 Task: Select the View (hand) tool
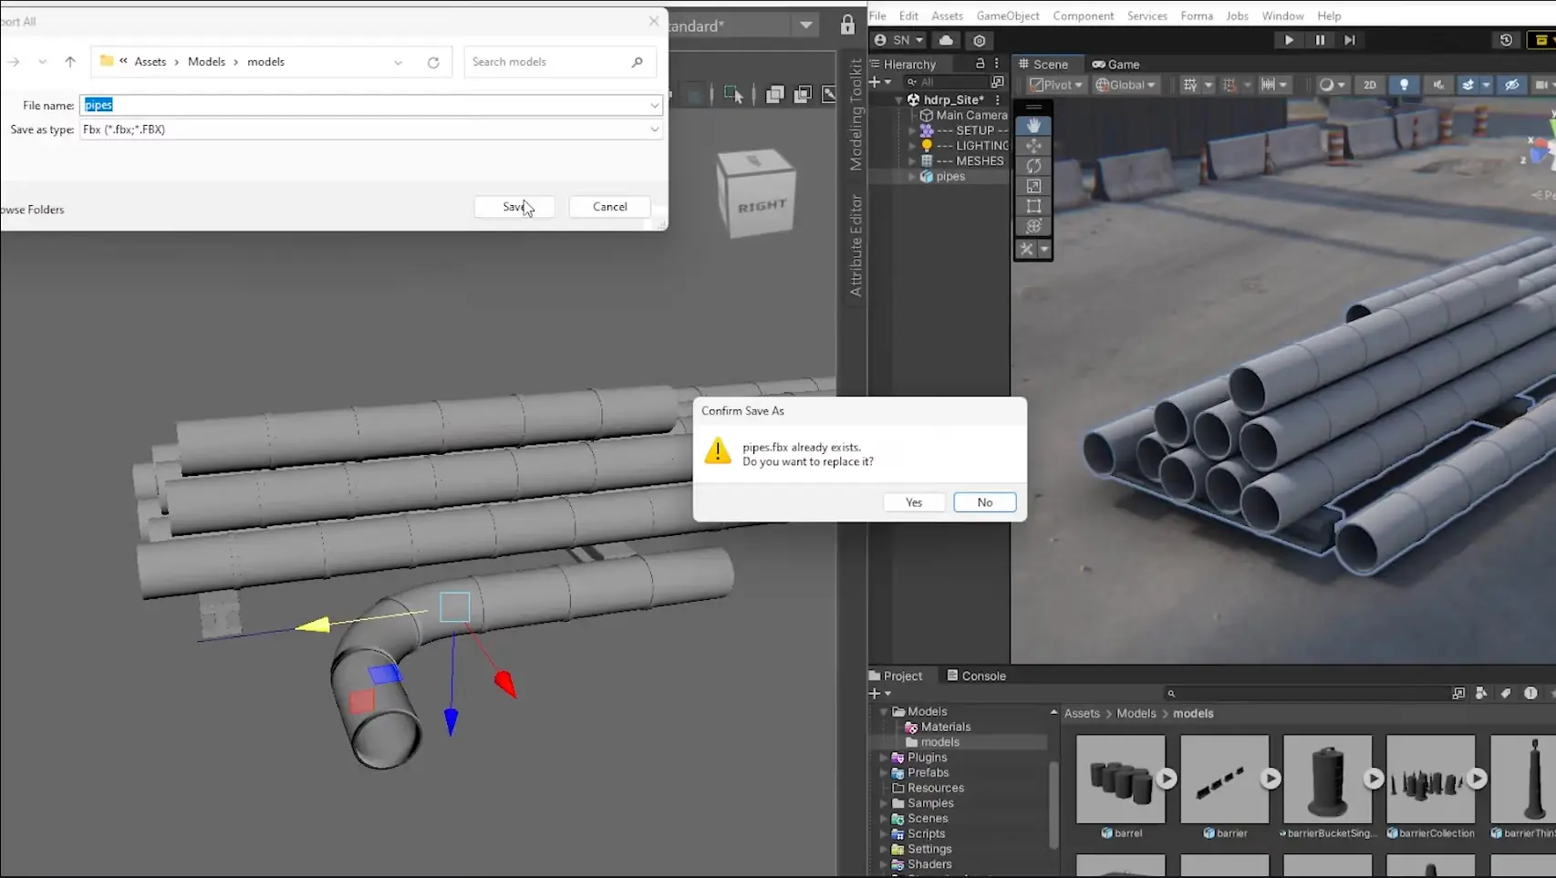click(x=1033, y=125)
